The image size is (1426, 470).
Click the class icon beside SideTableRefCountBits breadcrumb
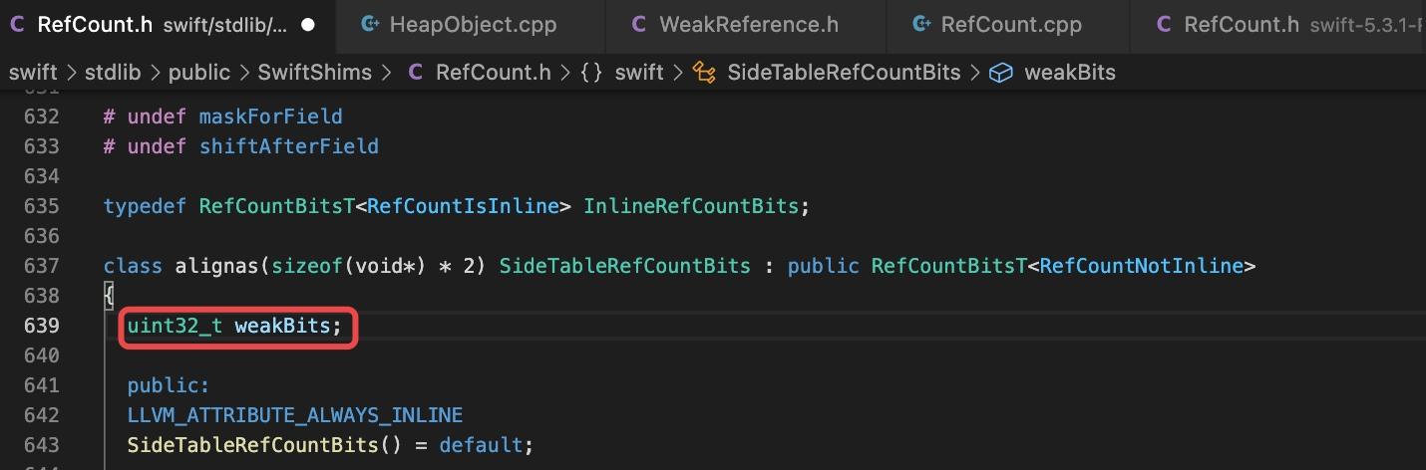tap(704, 72)
